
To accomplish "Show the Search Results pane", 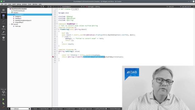I will pyautogui.click(x=44, y=109).
